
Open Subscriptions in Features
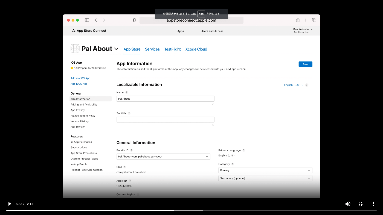click(79, 148)
